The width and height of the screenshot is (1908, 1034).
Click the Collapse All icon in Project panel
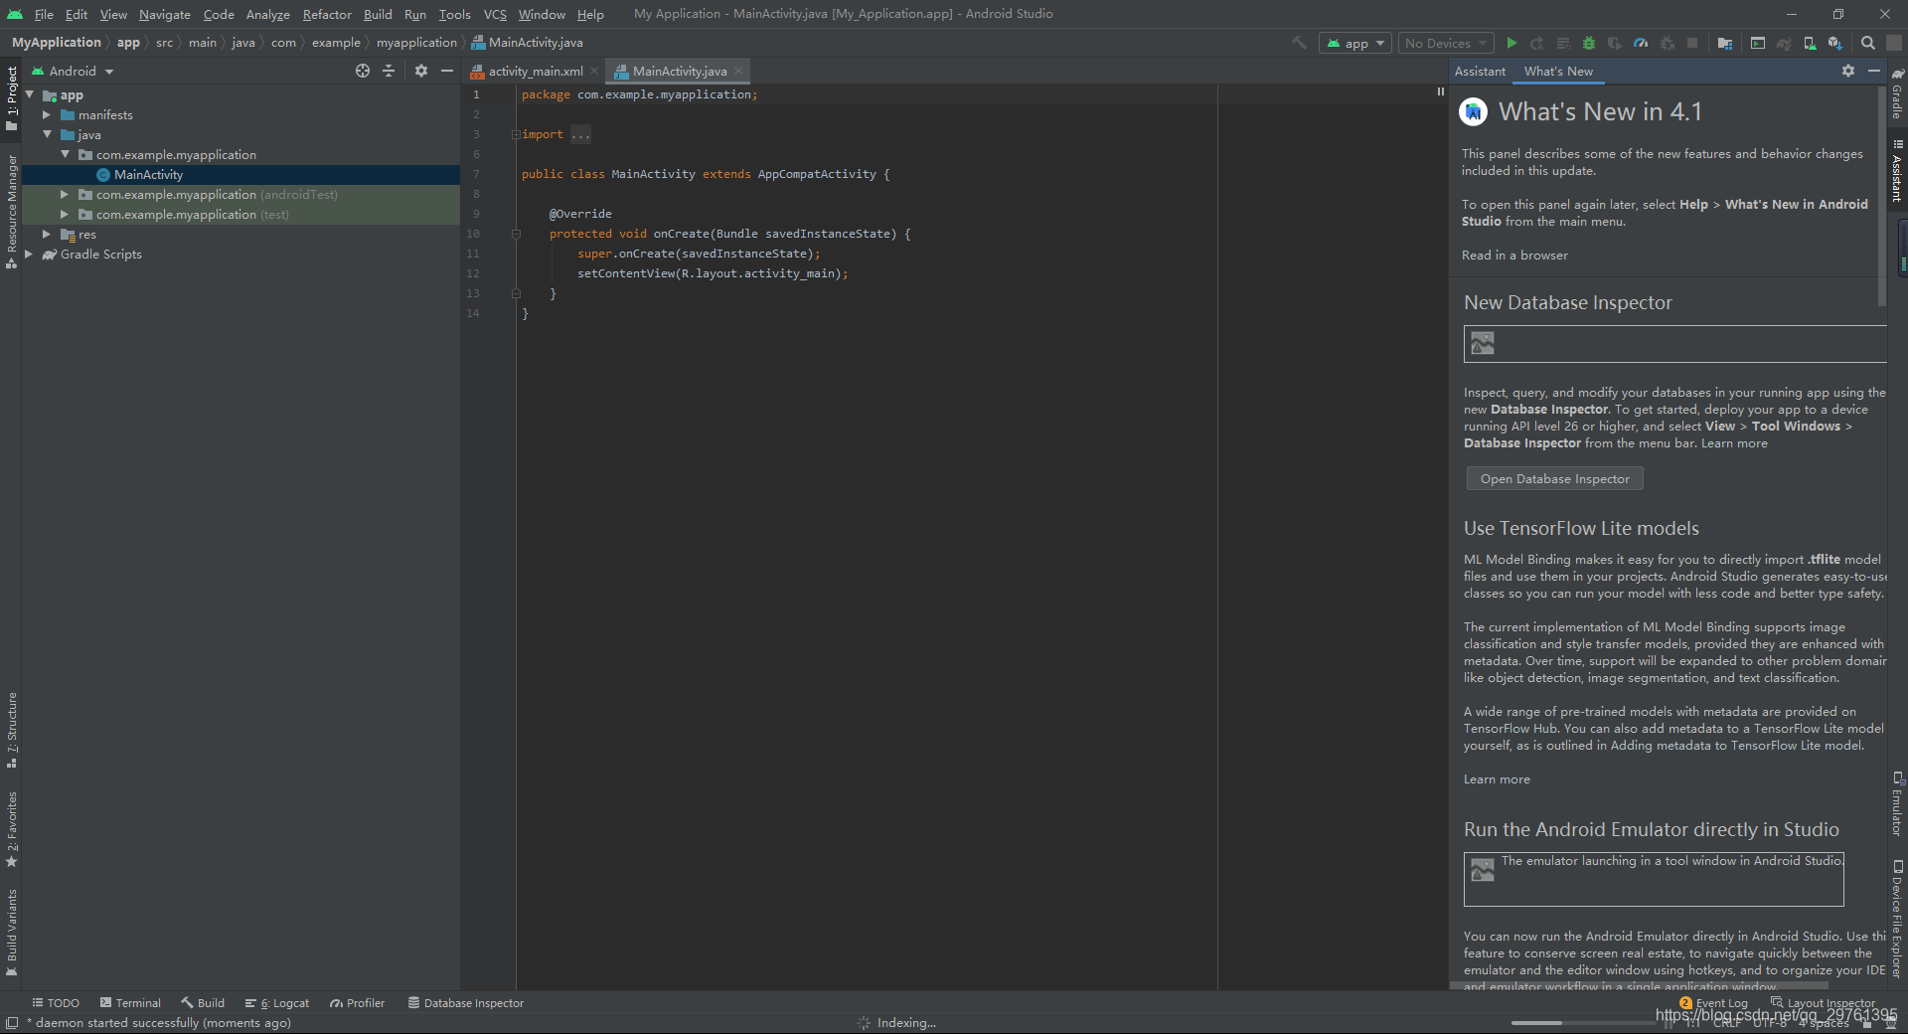pyautogui.click(x=389, y=71)
